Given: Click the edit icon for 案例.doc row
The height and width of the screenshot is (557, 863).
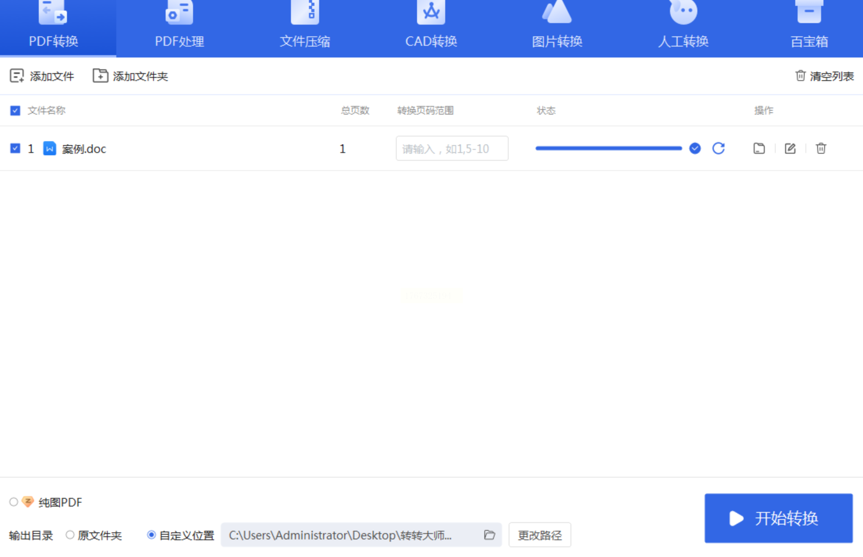Looking at the screenshot, I should pyautogui.click(x=790, y=148).
